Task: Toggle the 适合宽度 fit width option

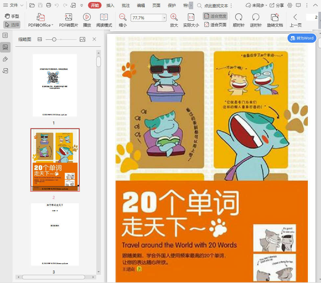Action: [x=215, y=16]
